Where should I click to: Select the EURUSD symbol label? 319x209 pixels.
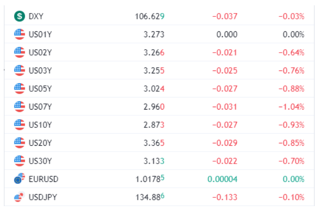click(43, 179)
